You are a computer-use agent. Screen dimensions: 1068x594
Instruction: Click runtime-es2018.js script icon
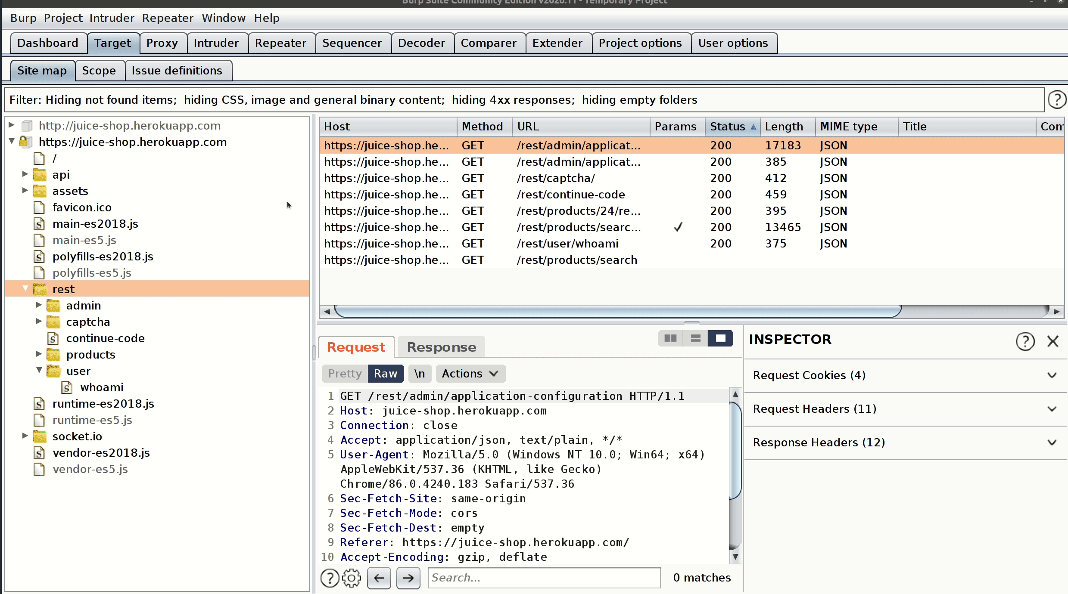(x=39, y=404)
